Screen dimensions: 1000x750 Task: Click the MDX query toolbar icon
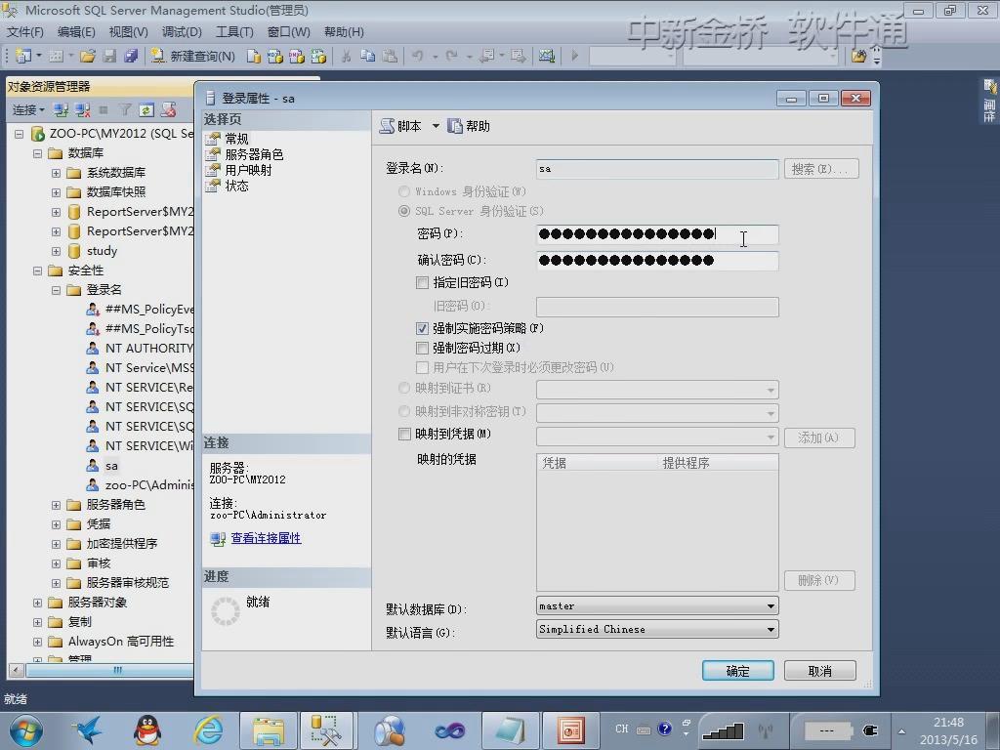tap(274, 56)
